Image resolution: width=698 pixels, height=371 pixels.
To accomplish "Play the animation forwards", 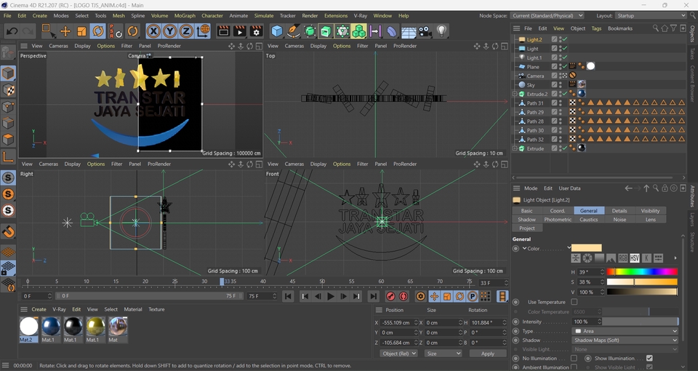I will 330,296.
